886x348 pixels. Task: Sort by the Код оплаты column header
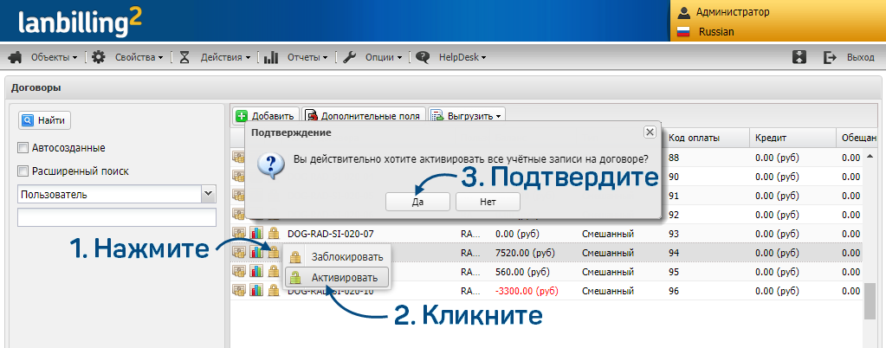(x=708, y=138)
